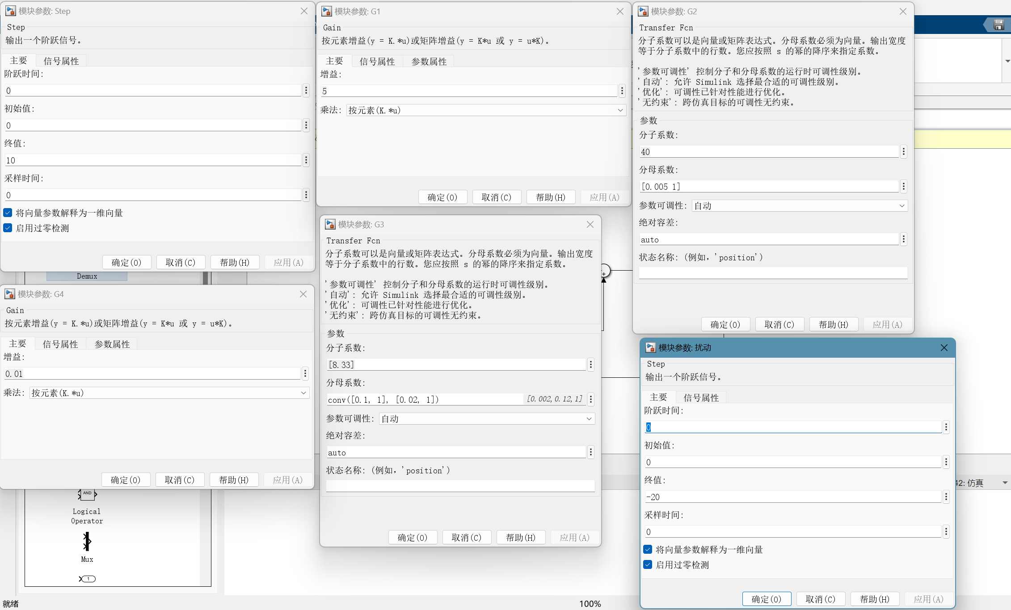Click 取消(C) button in G2 dialog
Image resolution: width=1011 pixels, height=610 pixels.
click(779, 325)
